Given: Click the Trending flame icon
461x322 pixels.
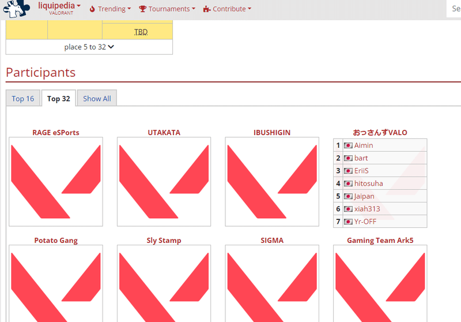Looking at the screenshot, I should click(92, 9).
